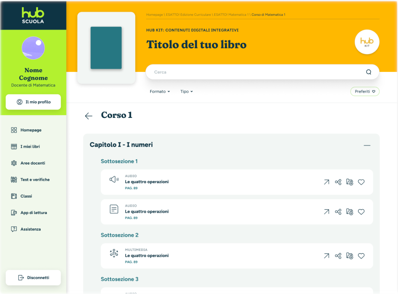Toggle the Preferiti filter
Image resolution: width=398 pixels, height=294 pixels.
pos(365,92)
